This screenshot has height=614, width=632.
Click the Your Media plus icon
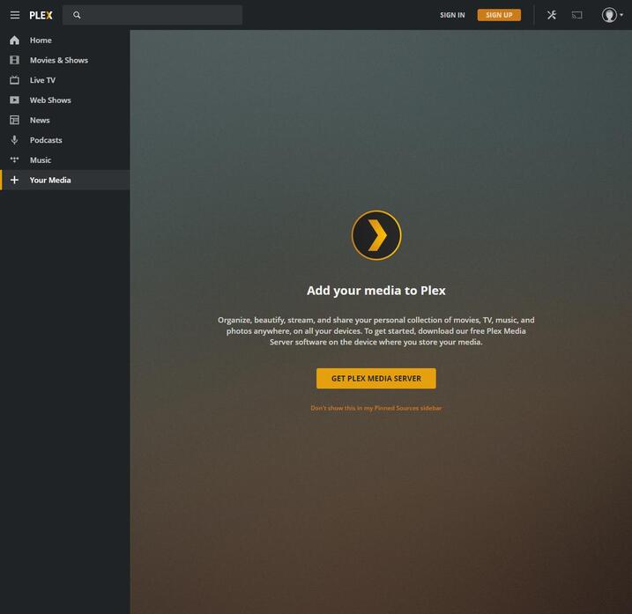pos(14,180)
